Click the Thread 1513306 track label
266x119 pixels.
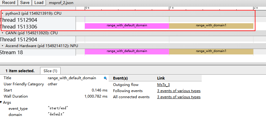pyautogui.click(x=18, y=27)
